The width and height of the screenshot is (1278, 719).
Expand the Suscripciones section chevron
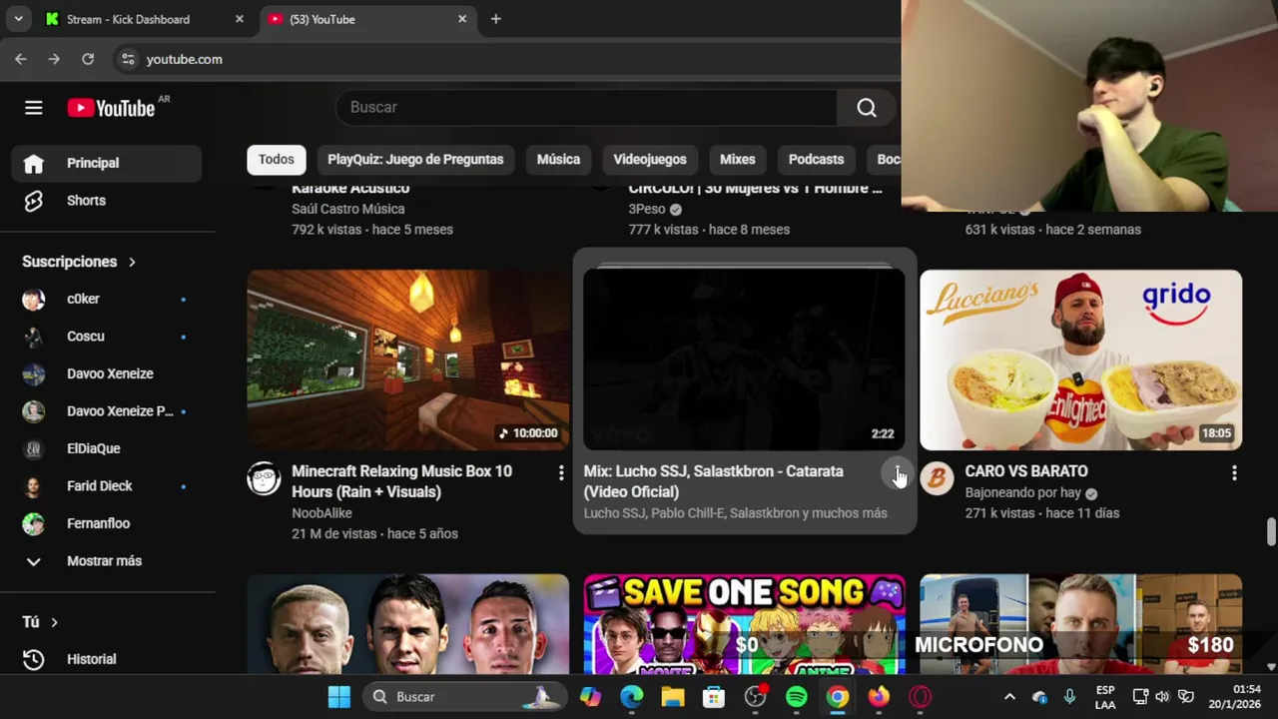pos(132,262)
